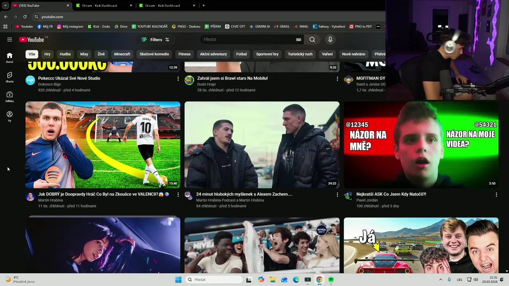This screenshot has width=509, height=286.
Task: Open options menu for Pokeccc Ukázal Své Nové Studio
Action: point(178,79)
